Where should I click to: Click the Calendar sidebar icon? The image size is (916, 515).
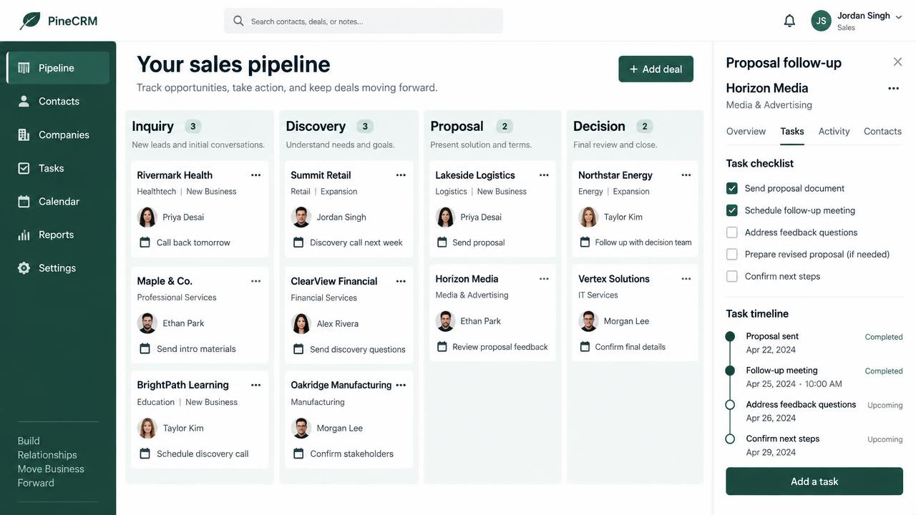(24, 201)
